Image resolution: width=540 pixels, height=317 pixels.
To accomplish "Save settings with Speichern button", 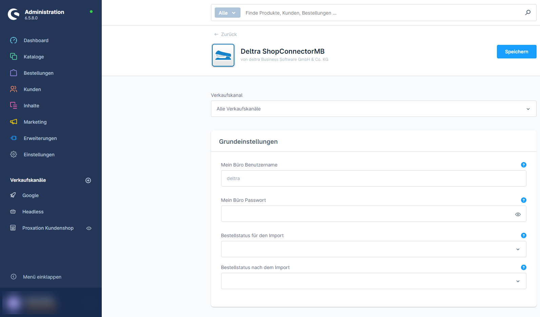I will coord(517,52).
